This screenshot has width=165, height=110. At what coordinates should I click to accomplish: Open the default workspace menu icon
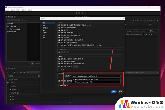(85, 13)
